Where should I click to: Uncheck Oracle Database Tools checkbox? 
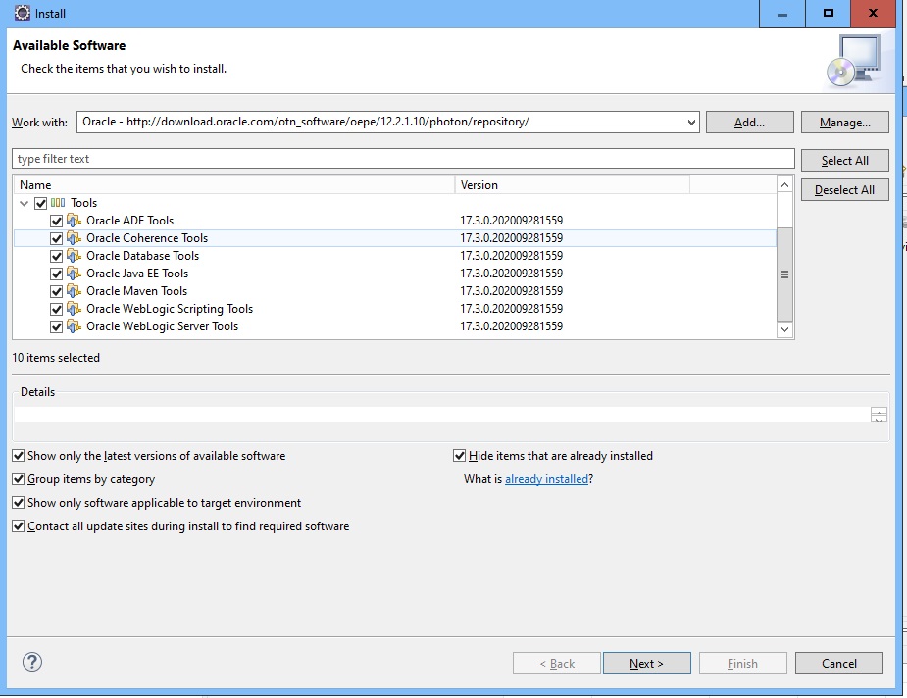[x=56, y=256]
